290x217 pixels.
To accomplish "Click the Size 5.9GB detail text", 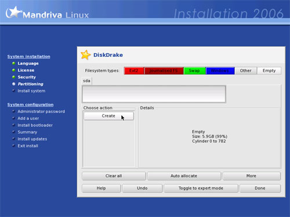I will (209, 137).
